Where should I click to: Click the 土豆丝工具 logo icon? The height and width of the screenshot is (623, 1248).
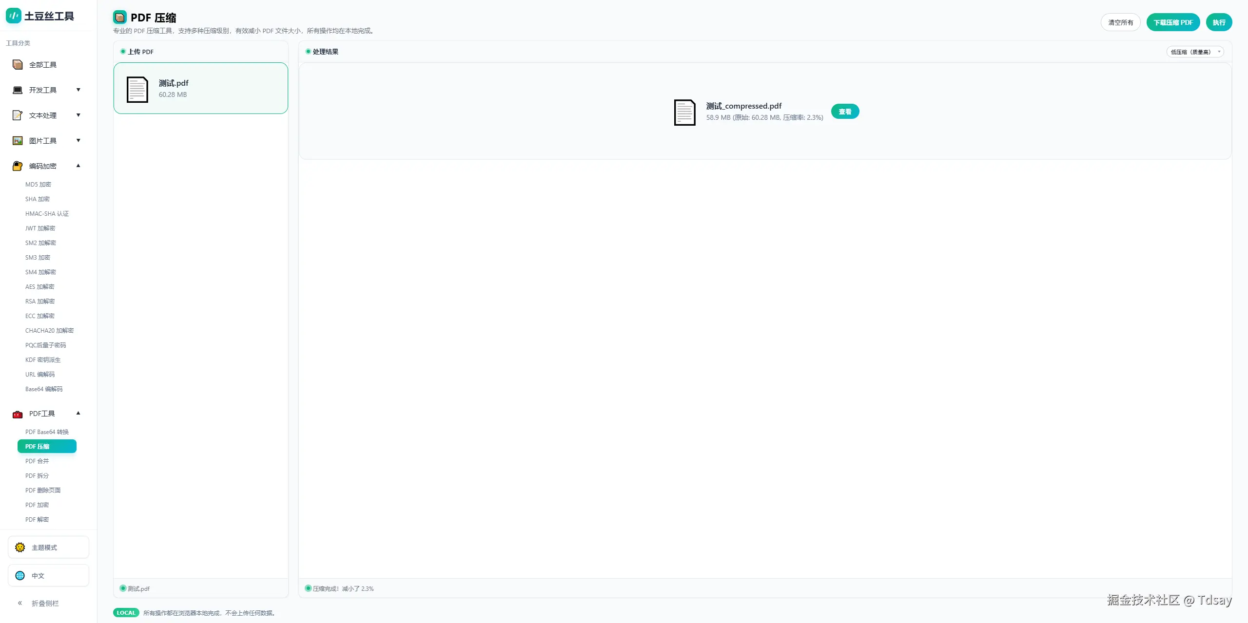coord(13,16)
